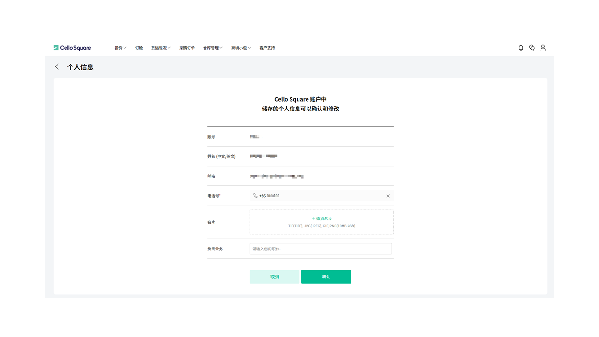Focus the 负责业务 position input field

tap(321, 249)
